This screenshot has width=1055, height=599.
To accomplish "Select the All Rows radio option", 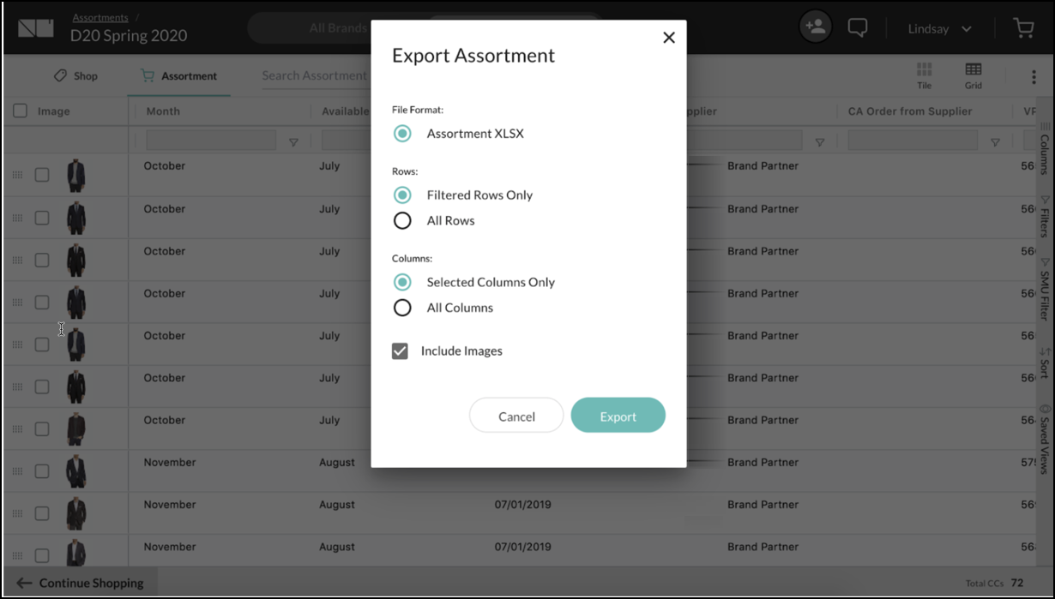I will coord(402,220).
